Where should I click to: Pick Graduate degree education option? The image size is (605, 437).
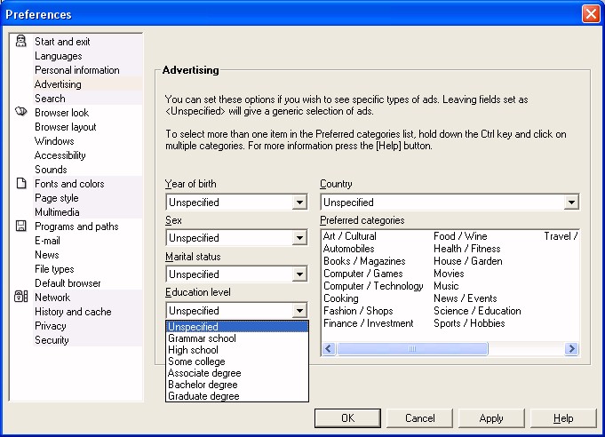pos(203,396)
